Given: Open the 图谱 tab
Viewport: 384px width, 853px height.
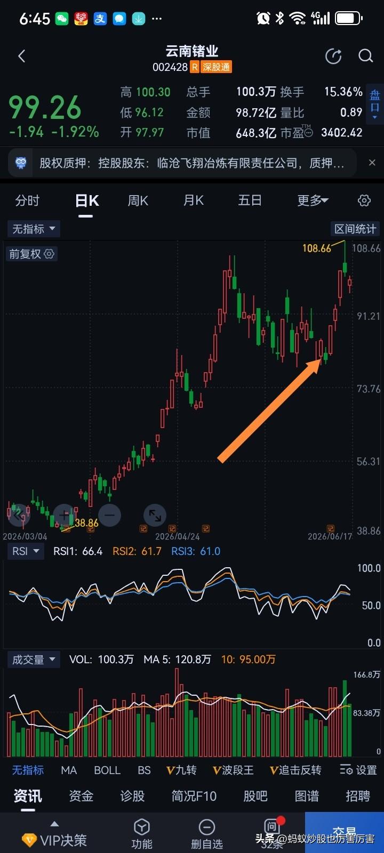Looking at the screenshot, I should 307,796.
